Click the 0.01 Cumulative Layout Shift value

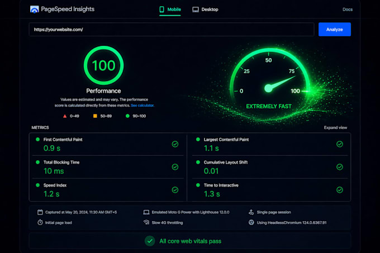(211, 171)
